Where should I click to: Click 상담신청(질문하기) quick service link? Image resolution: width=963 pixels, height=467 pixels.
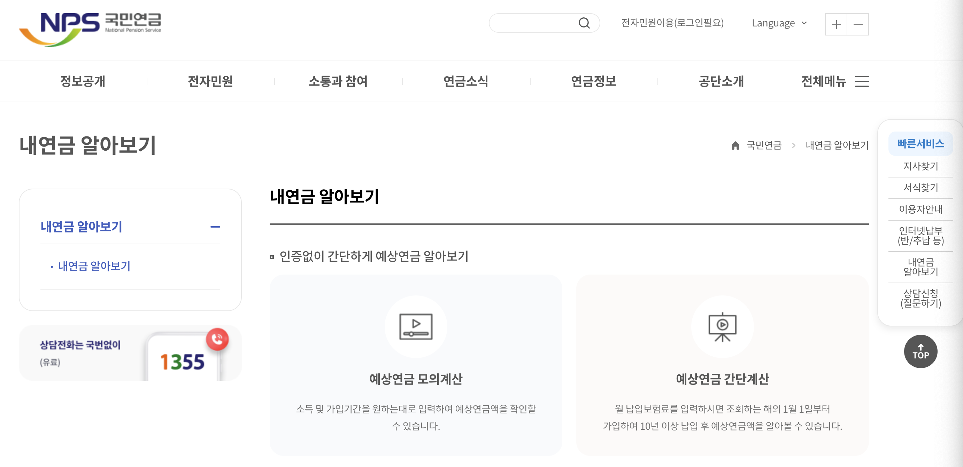[x=920, y=298]
